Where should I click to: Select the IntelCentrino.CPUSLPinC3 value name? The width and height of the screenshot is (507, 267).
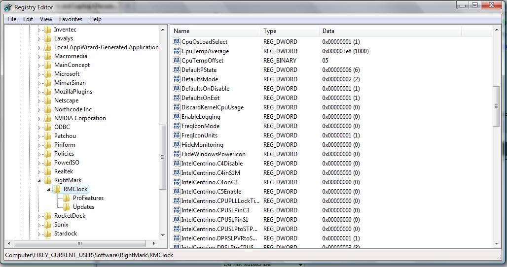(x=216, y=210)
